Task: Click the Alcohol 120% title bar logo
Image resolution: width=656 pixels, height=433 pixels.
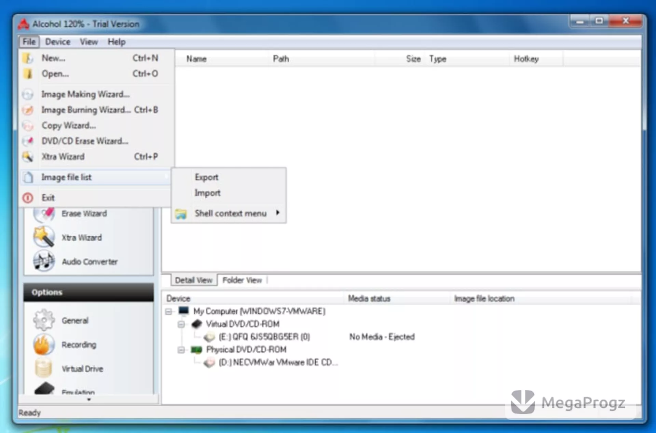Action: click(x=24, y=24)
